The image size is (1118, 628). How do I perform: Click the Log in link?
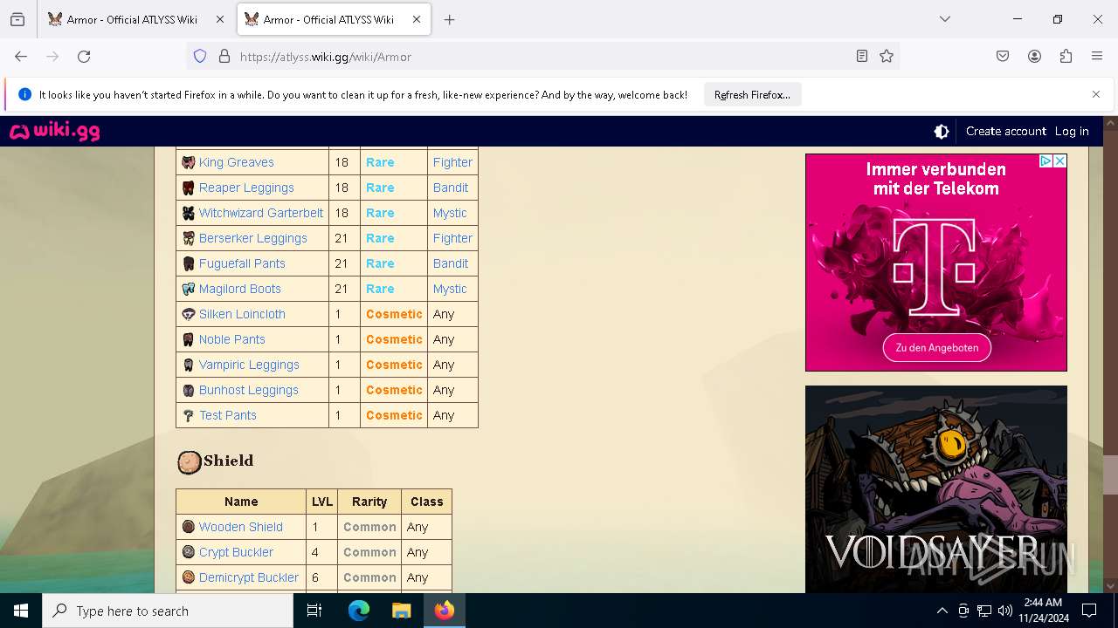coord(1072,132)
